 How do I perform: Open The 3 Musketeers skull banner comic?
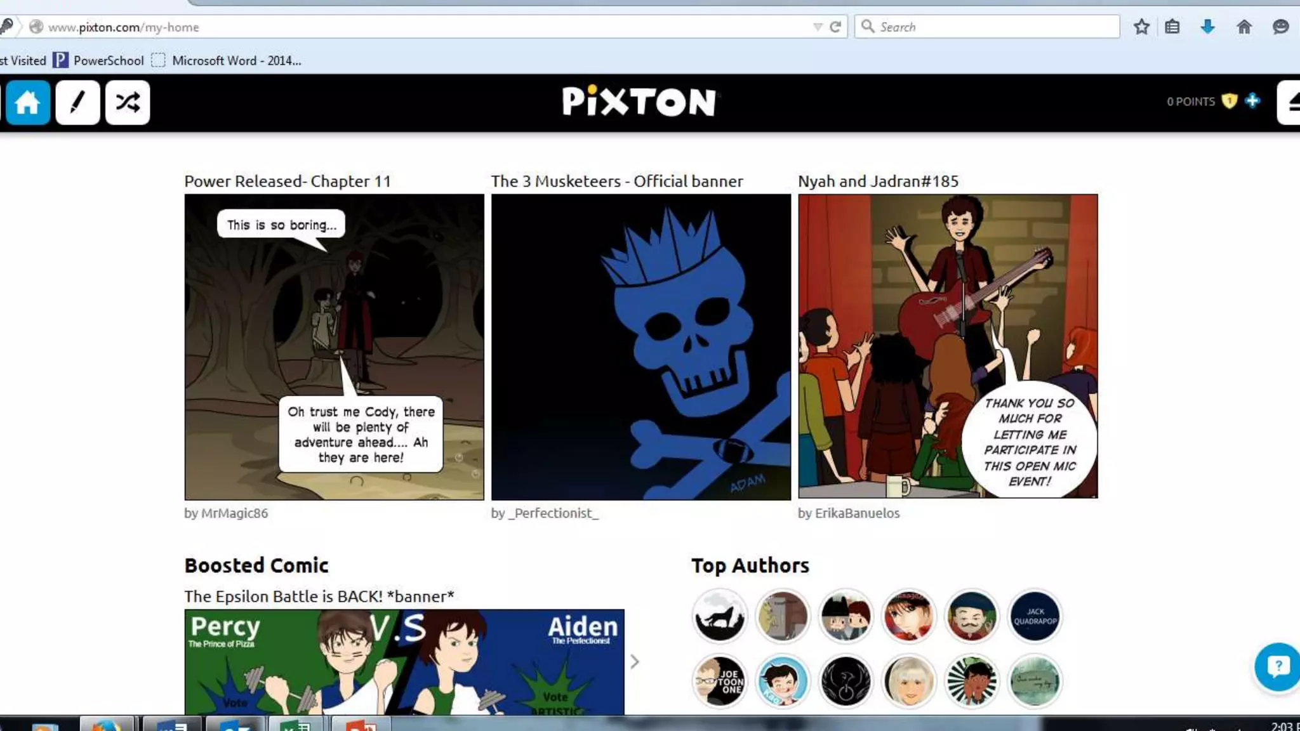click(641, 346)
